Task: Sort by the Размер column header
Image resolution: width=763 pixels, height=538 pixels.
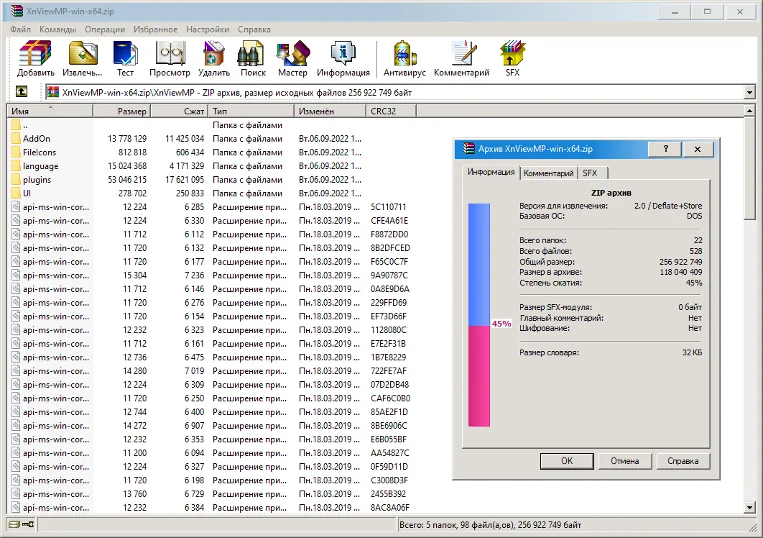Action: 121,111
